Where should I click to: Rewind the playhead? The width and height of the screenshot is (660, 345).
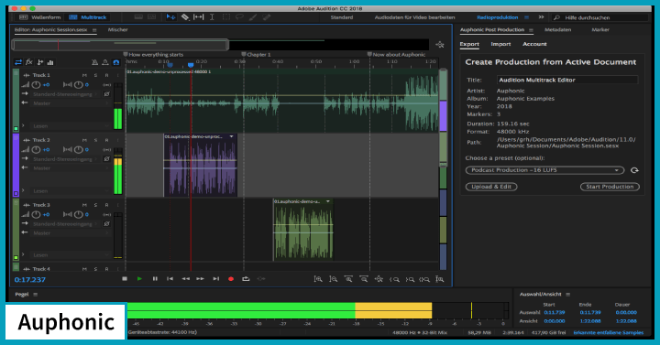185,278
